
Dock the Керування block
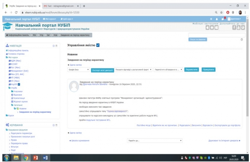[56, 125]
